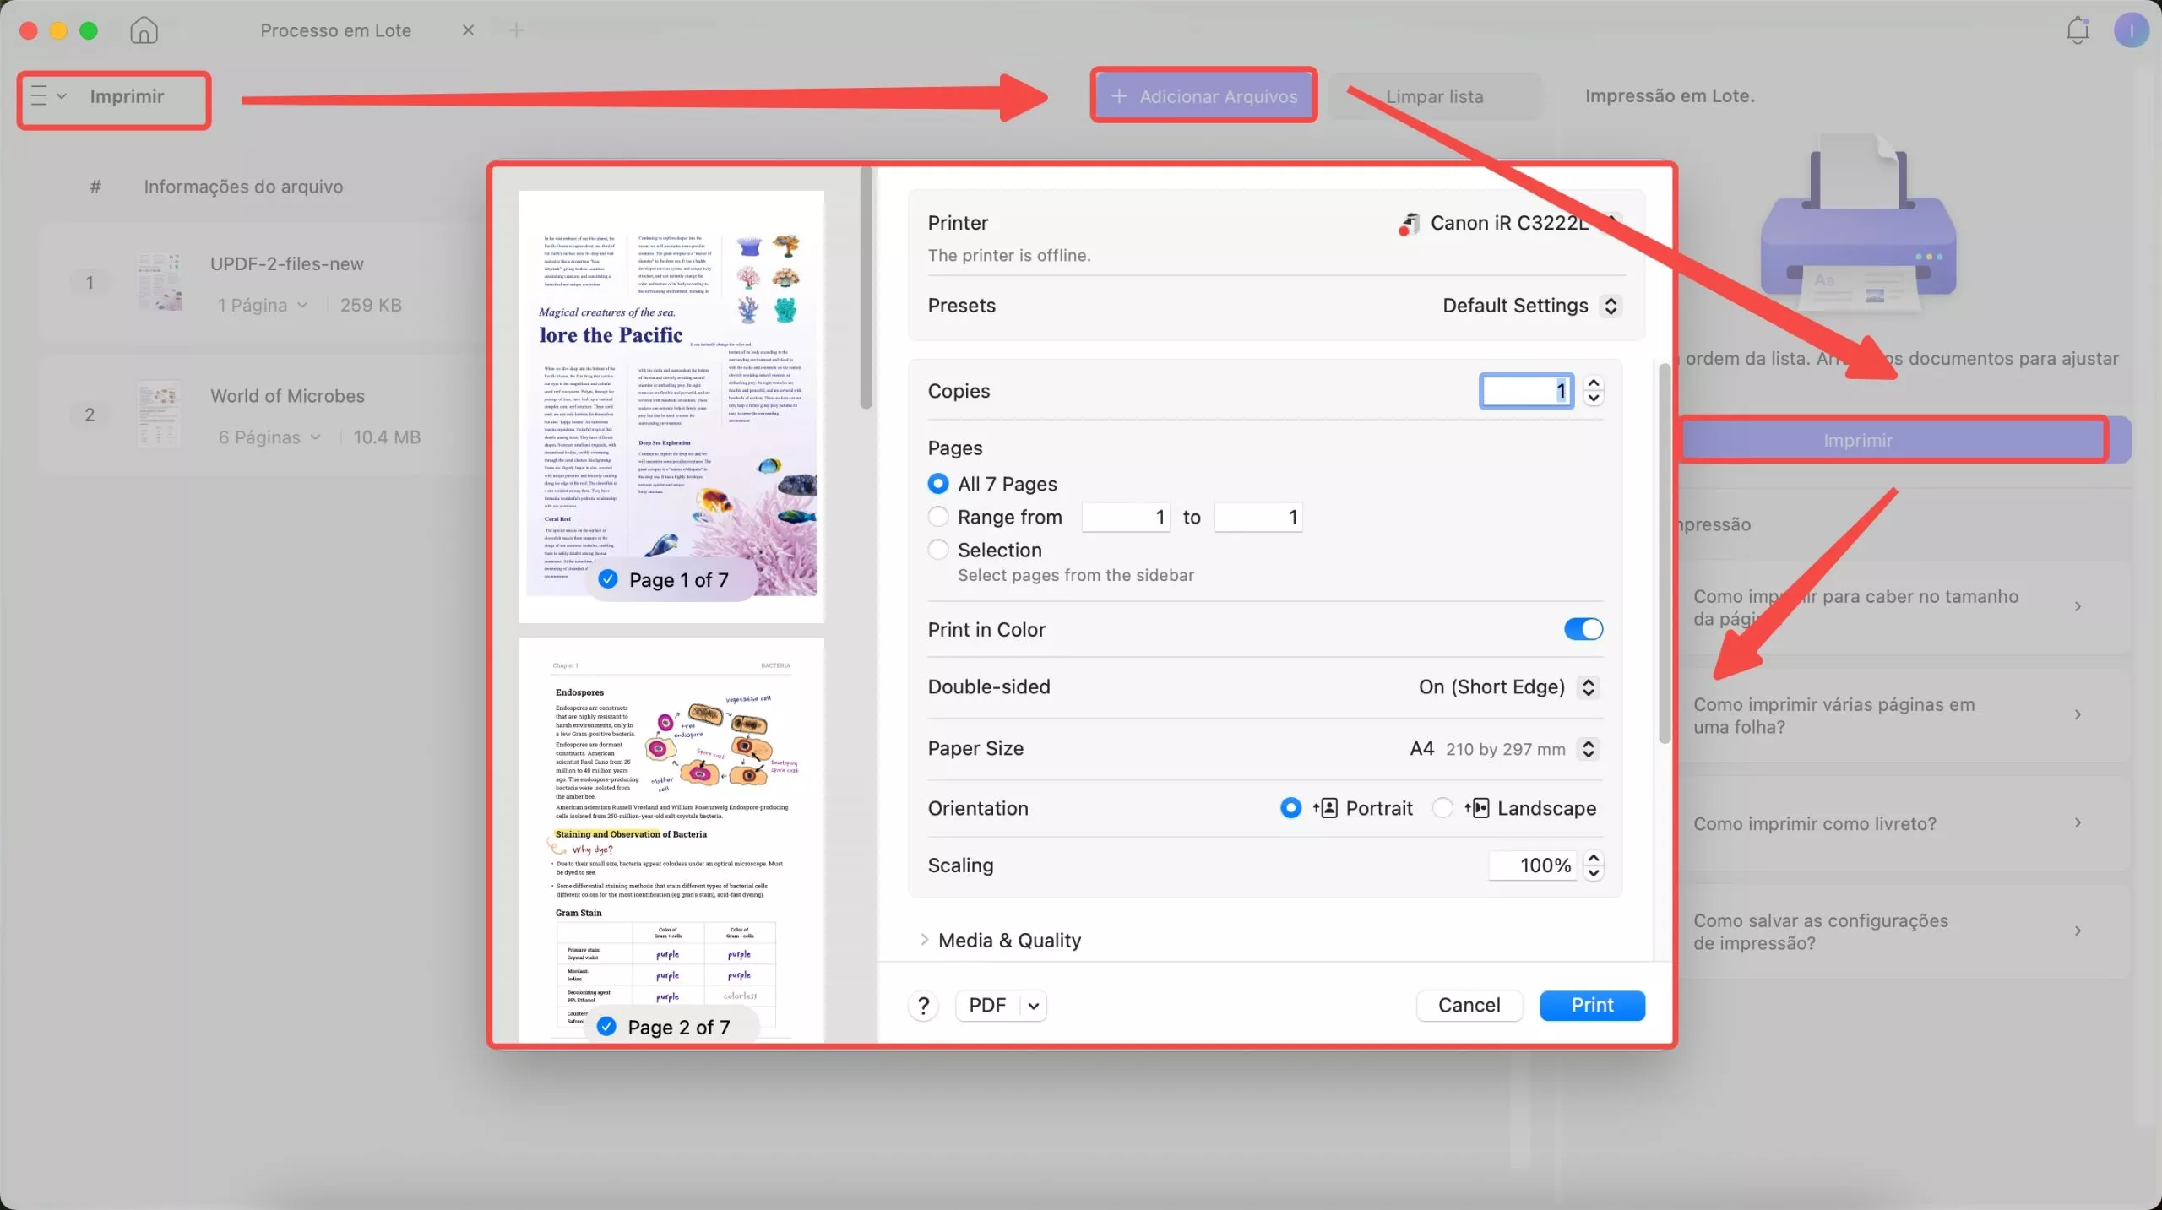Open the user profile avatar
2162x1210 pixels.
(x=2131, y=30)
